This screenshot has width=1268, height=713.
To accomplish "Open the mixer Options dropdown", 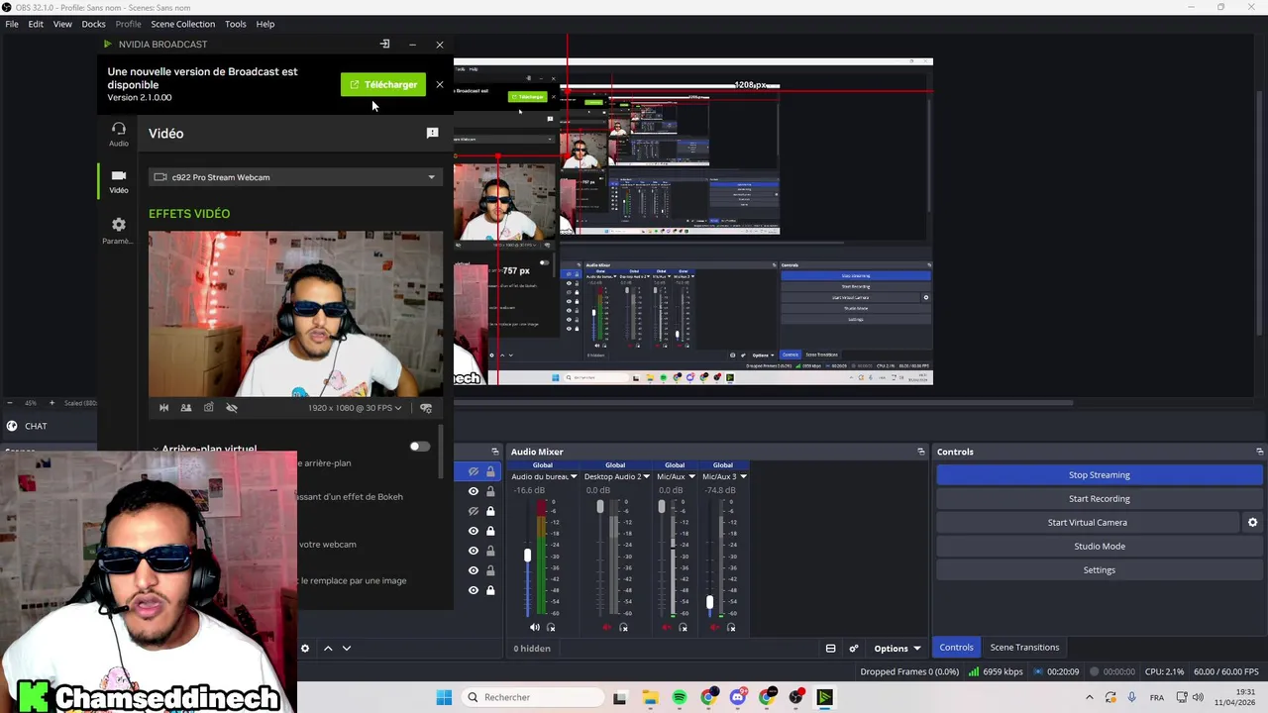I will (897, 649).
